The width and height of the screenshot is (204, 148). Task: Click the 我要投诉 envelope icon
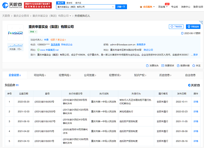162,66
